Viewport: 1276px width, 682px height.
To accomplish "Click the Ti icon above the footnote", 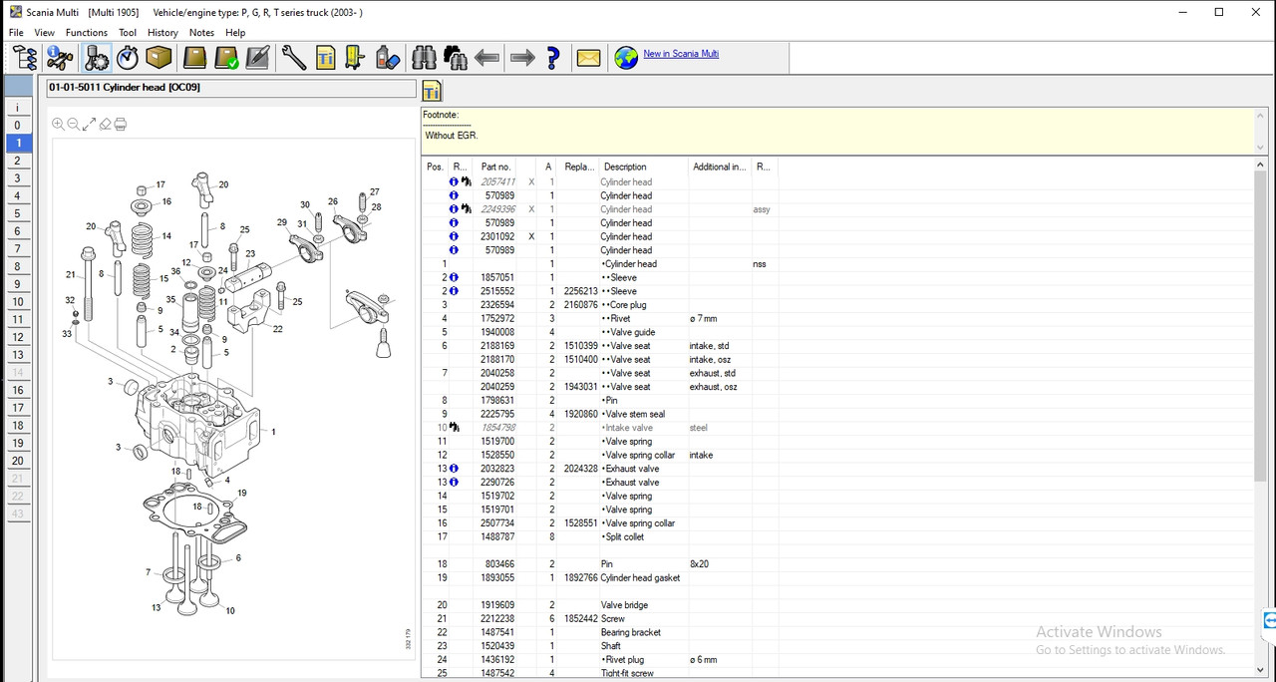I will [432, 91].
